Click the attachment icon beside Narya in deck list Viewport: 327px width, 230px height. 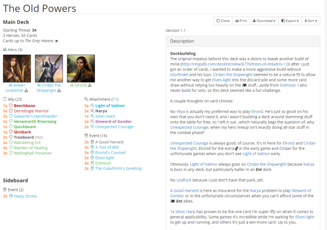pyautogui.click(x=92, y=111)
